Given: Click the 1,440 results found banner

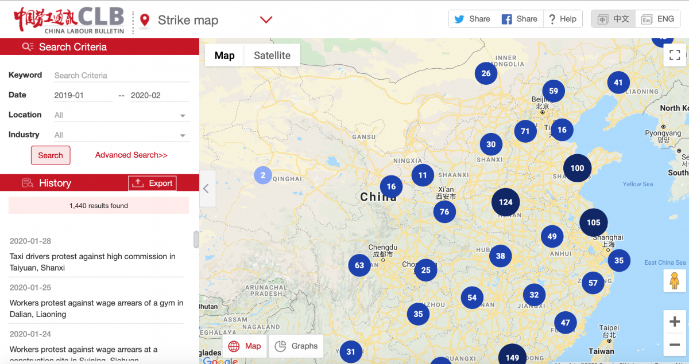Looking at the screenshot, I should click(99, 205).
